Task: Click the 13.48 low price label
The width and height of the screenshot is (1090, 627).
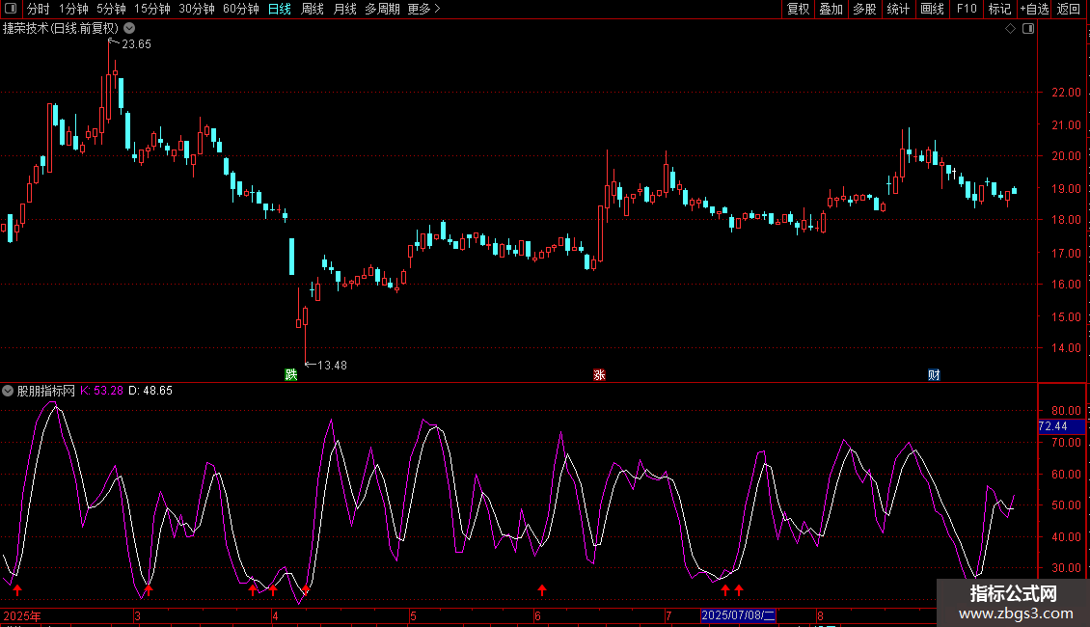Action: pos(332,365)
